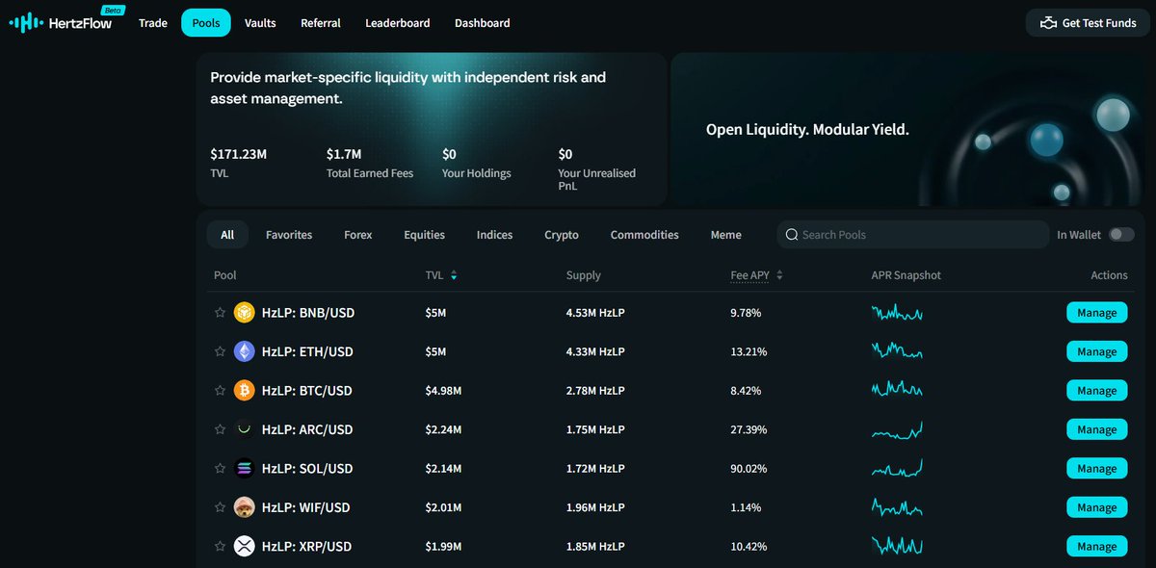
Task: Open the Pools page
Action: pyautogui.click(x=206, y=23)
